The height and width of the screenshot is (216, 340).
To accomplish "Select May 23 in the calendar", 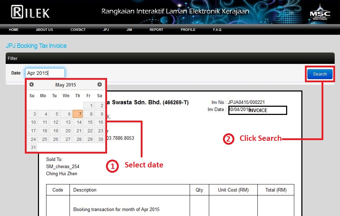I will [x=100, y=131].
